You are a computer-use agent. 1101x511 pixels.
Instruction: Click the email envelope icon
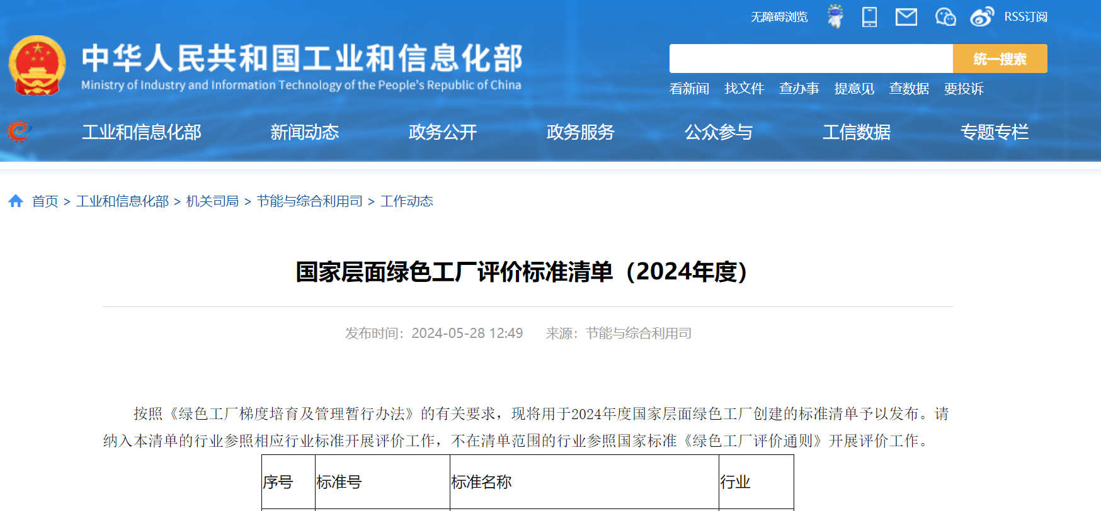tap(906, 17)
